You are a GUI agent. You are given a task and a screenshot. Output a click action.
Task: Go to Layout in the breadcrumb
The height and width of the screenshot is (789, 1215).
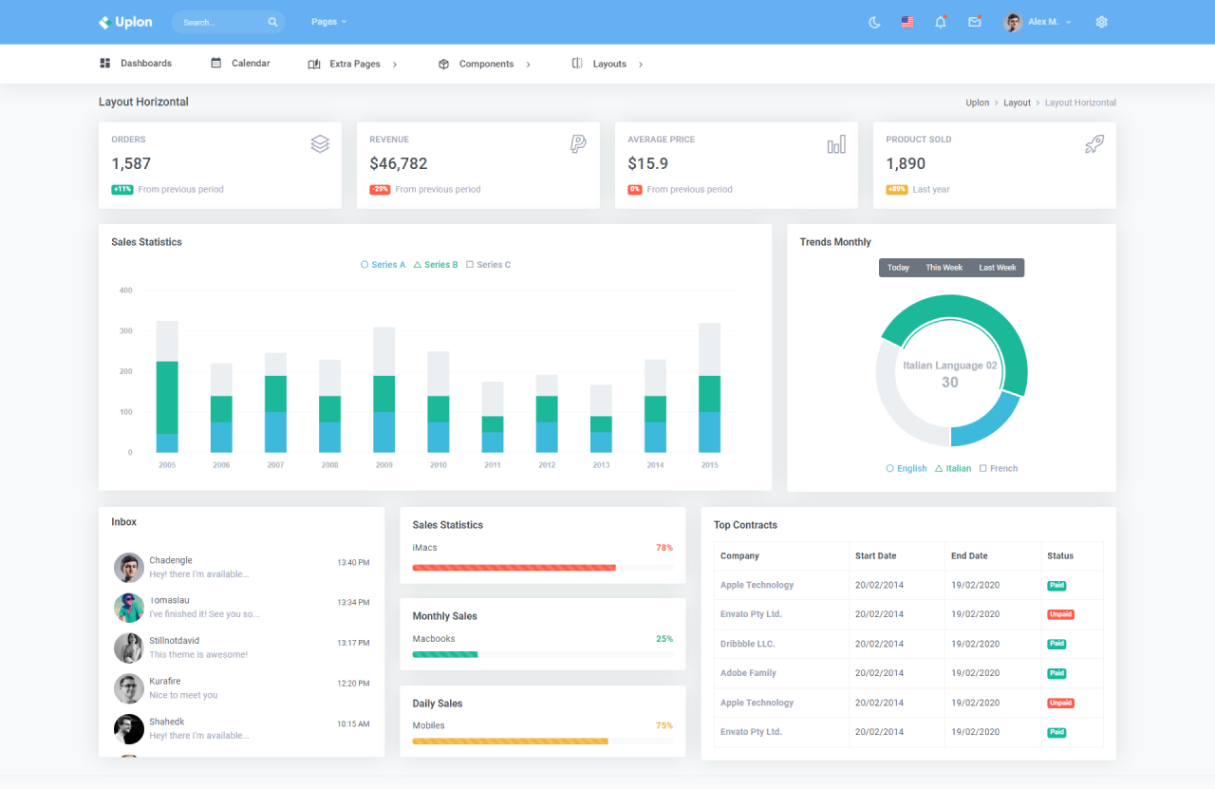click(x=1017, y=103)
